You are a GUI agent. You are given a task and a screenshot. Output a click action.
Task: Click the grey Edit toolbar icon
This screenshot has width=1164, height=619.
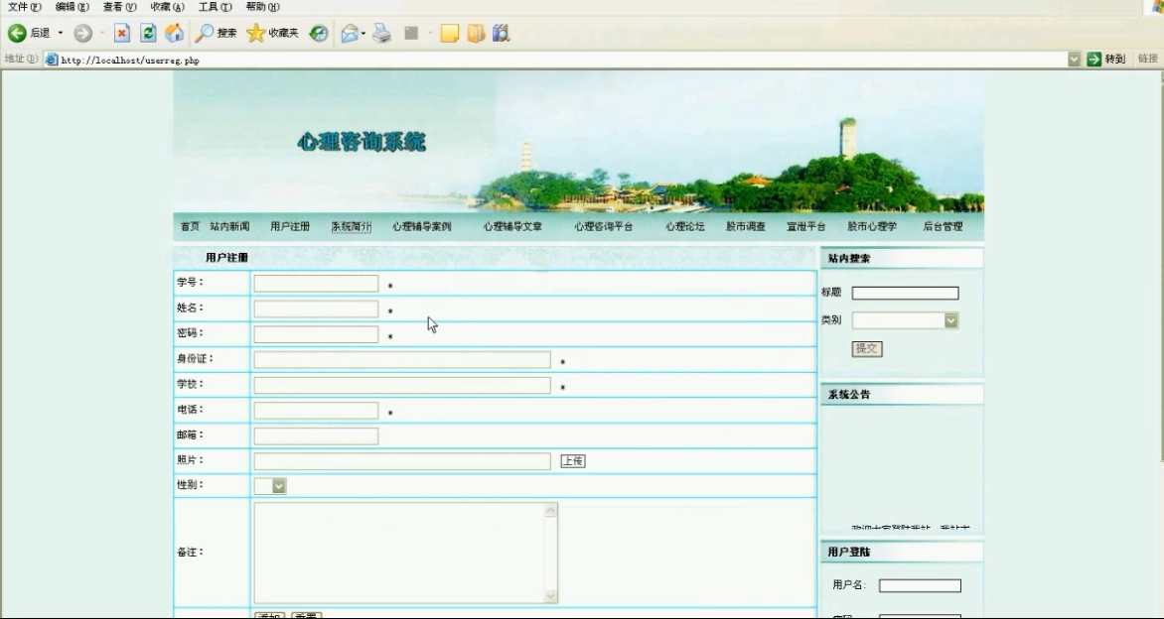[411, 33]
